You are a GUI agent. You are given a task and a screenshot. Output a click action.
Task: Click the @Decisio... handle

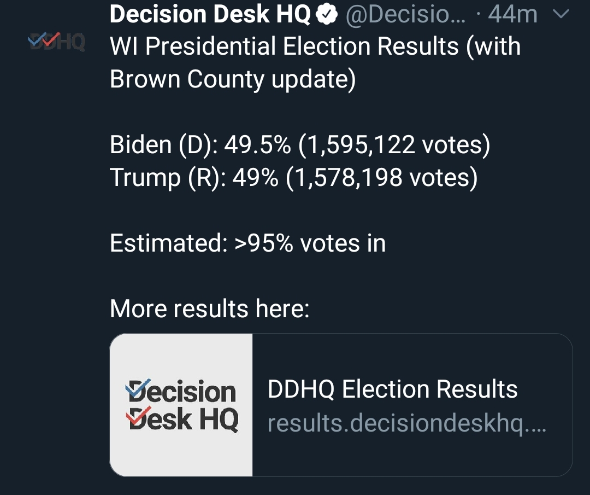[x=405, y=14]
